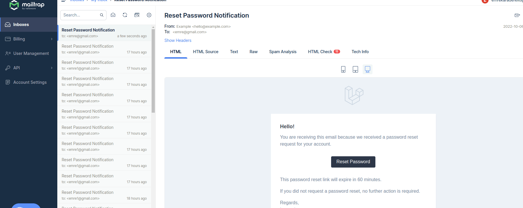Click the Laravel logo in email
Image resolution: width=523 pixels, height=208 pixels.
(354, 95)
